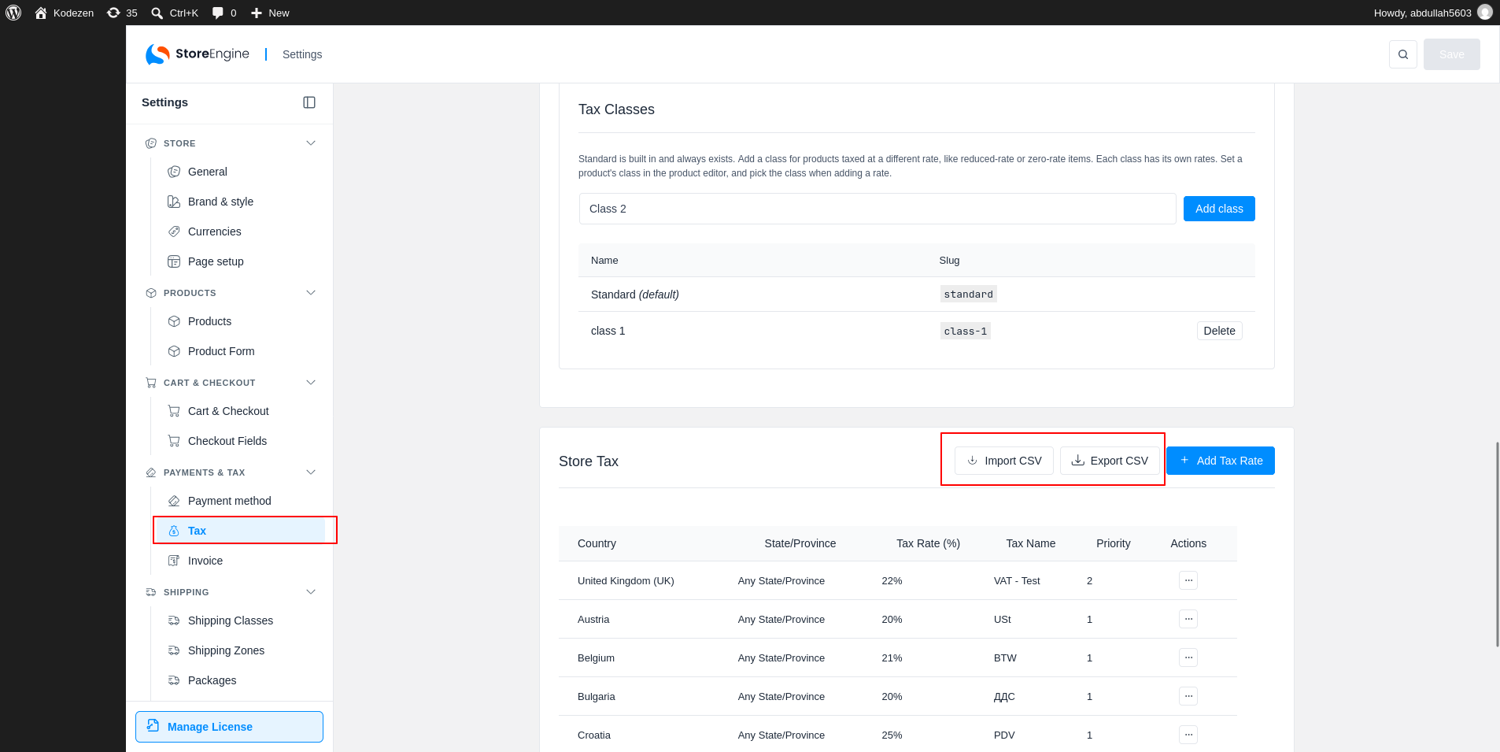
Task: Go to Brand & style settings
Action: coord(241,202)
